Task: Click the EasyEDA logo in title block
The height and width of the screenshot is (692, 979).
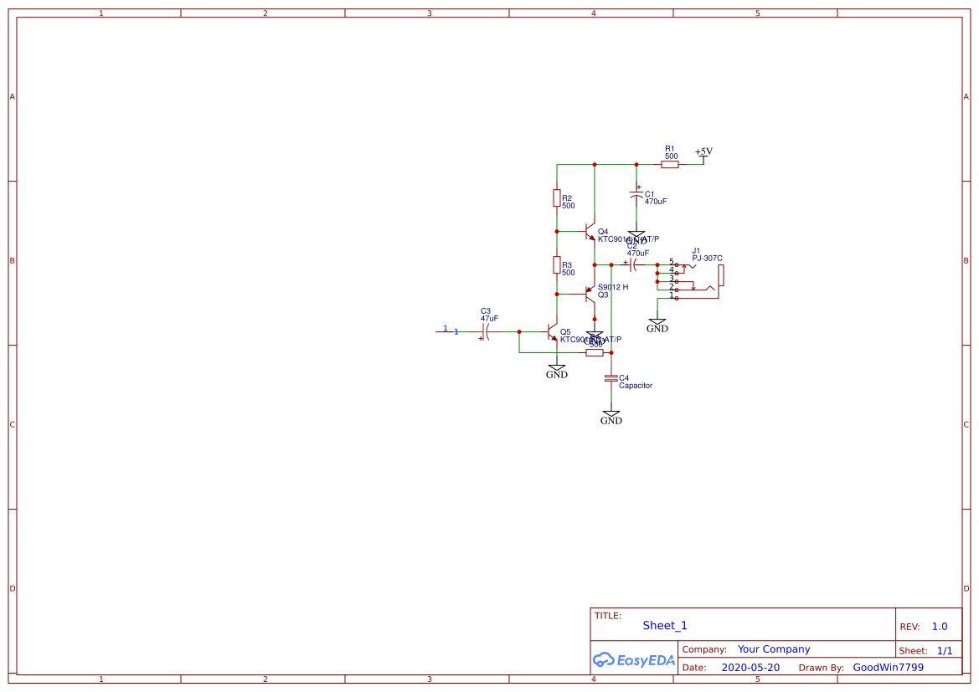Action: point(634,660)
